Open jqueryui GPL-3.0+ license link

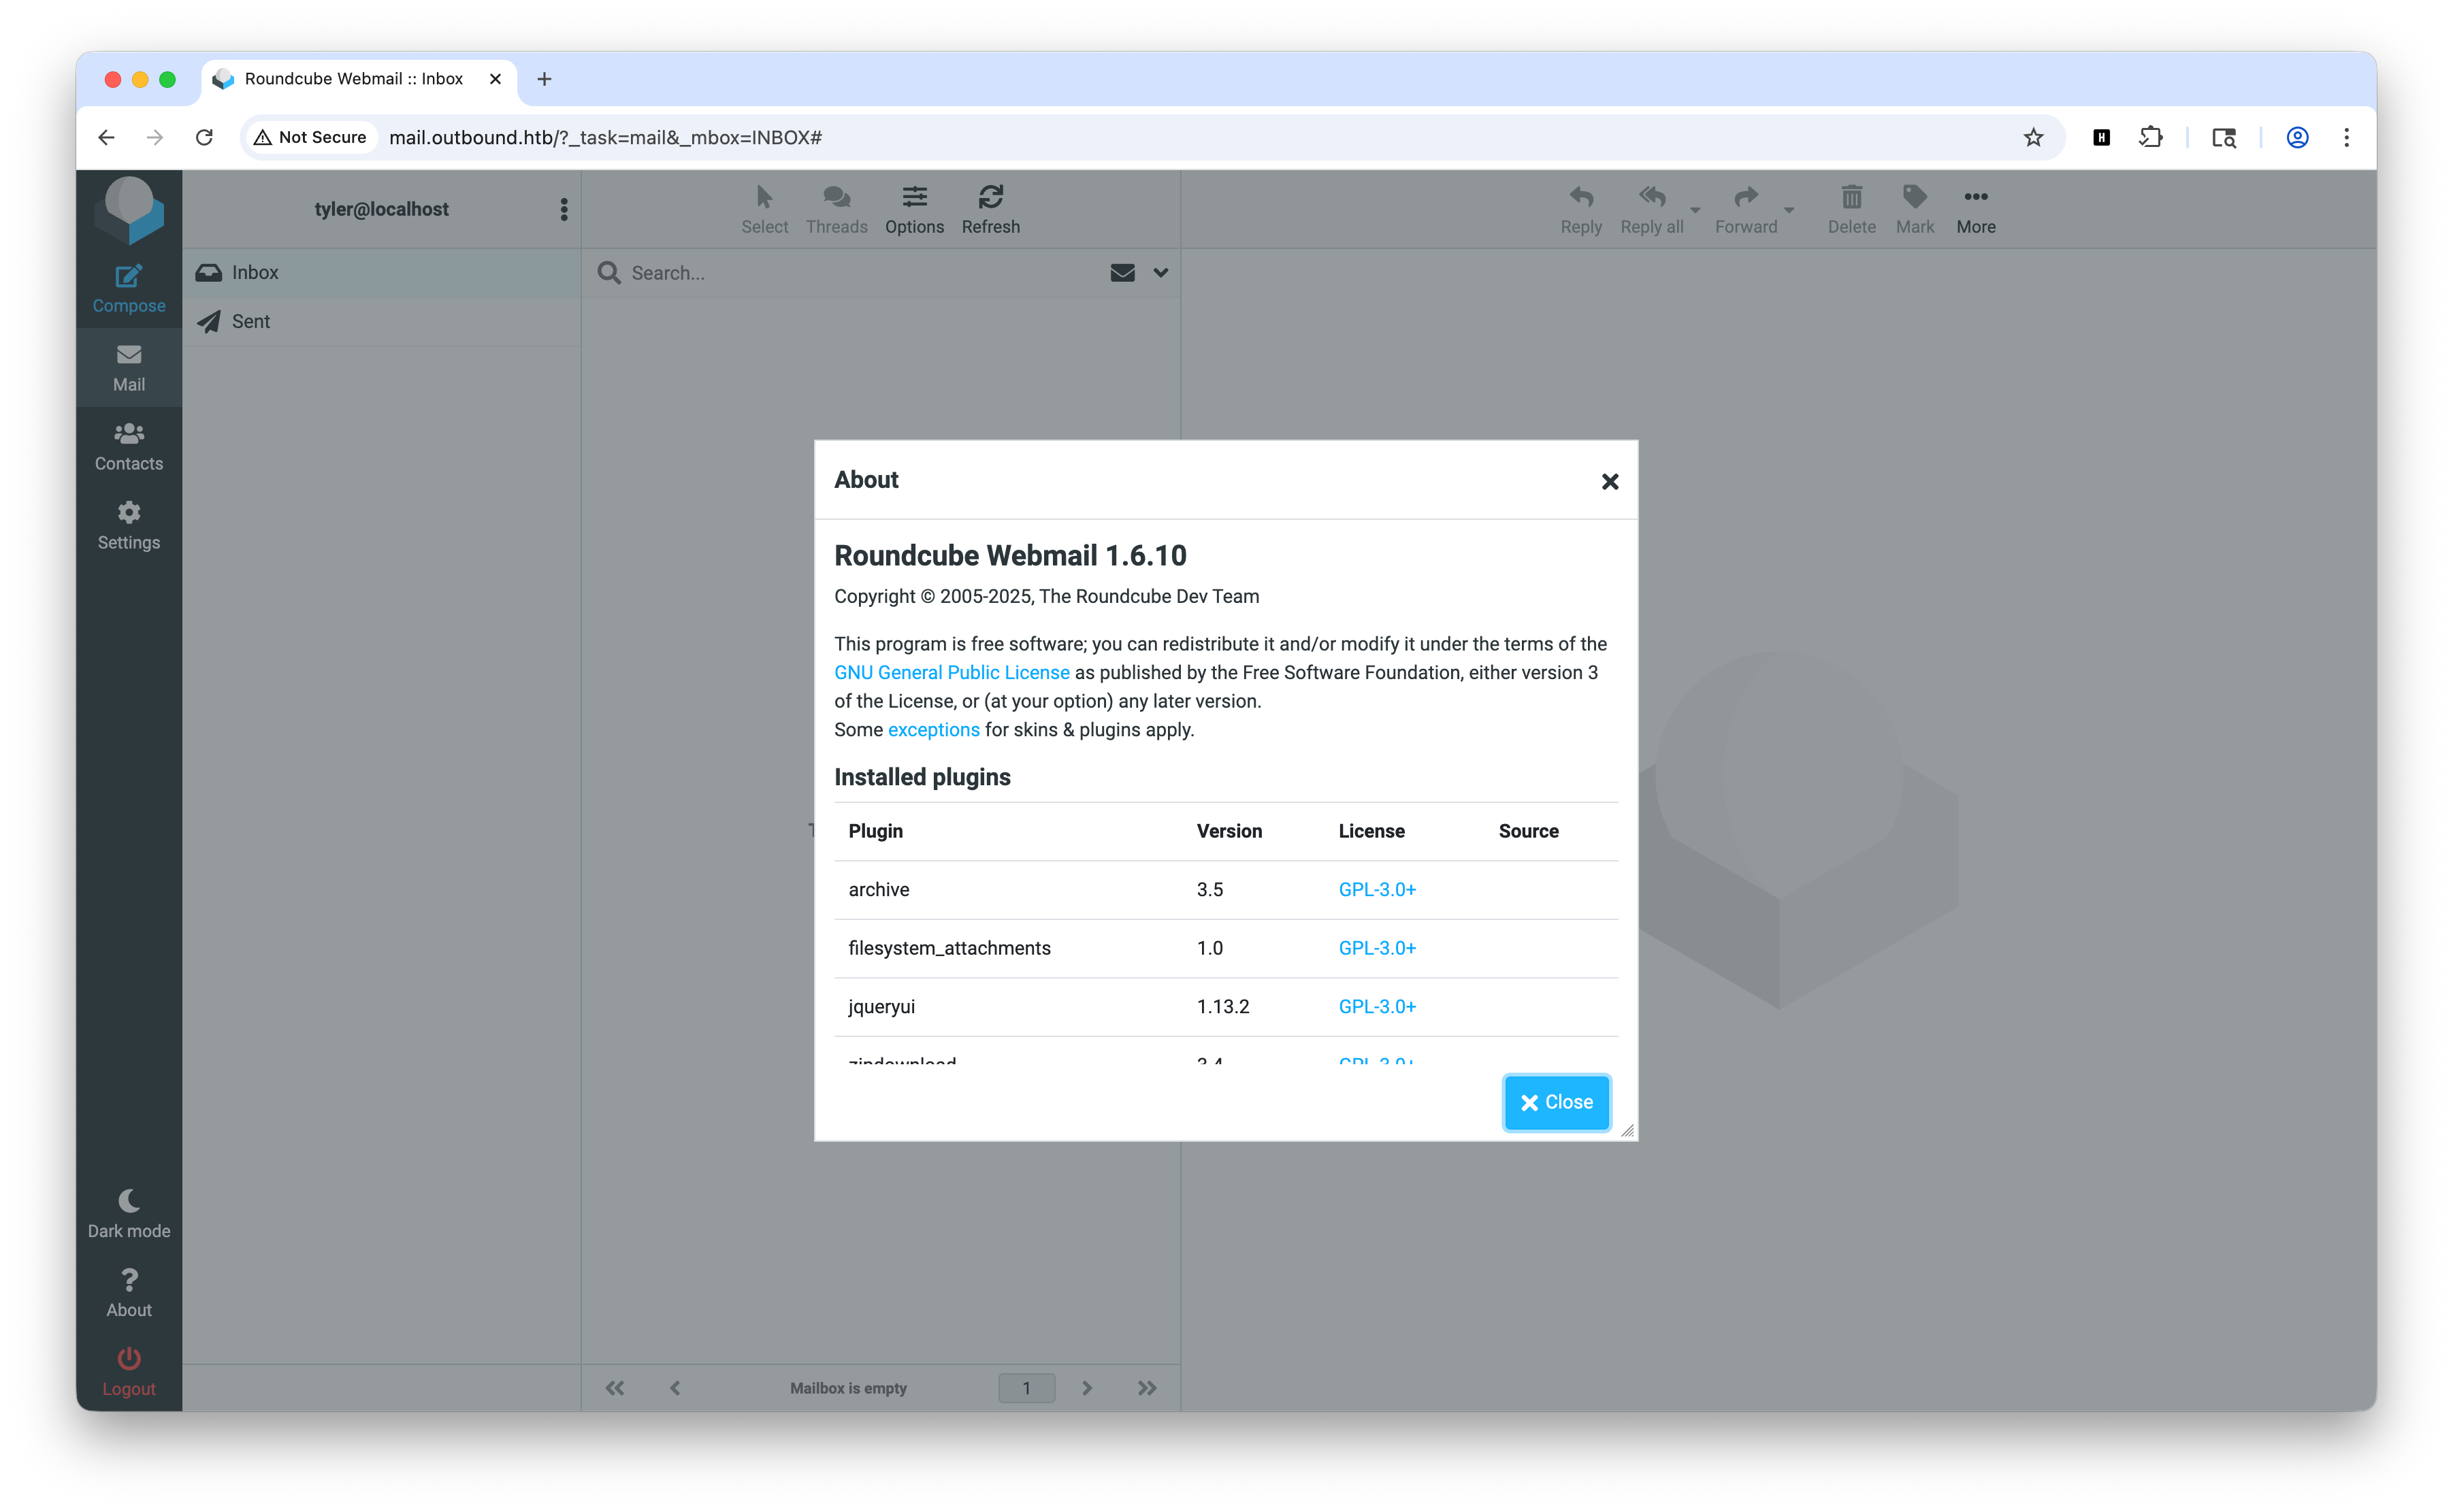tap(1377, 1006)
